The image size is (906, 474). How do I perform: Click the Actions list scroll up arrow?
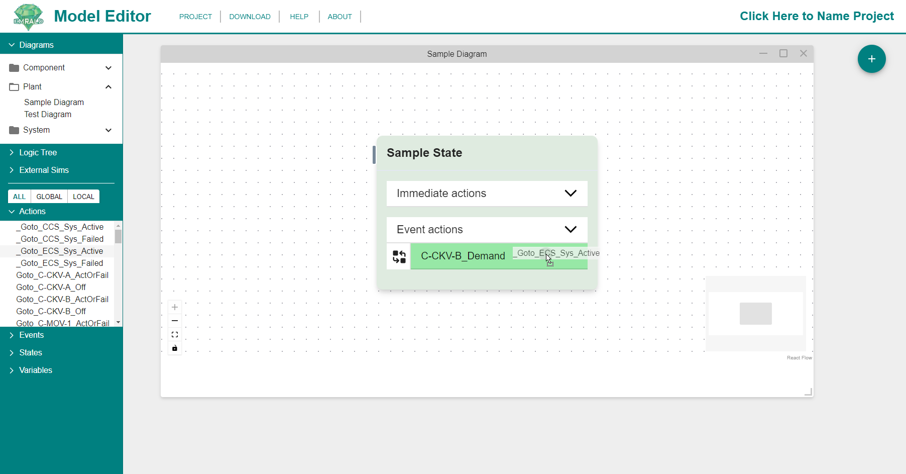pos(118,225)
